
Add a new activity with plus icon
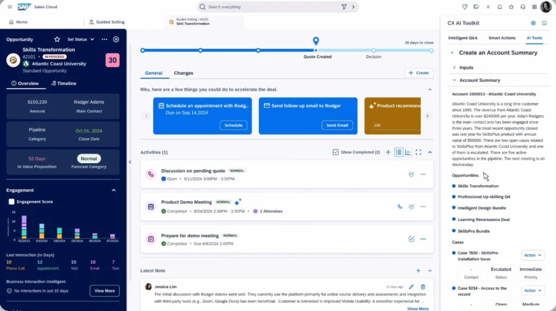tap(388, 152)
